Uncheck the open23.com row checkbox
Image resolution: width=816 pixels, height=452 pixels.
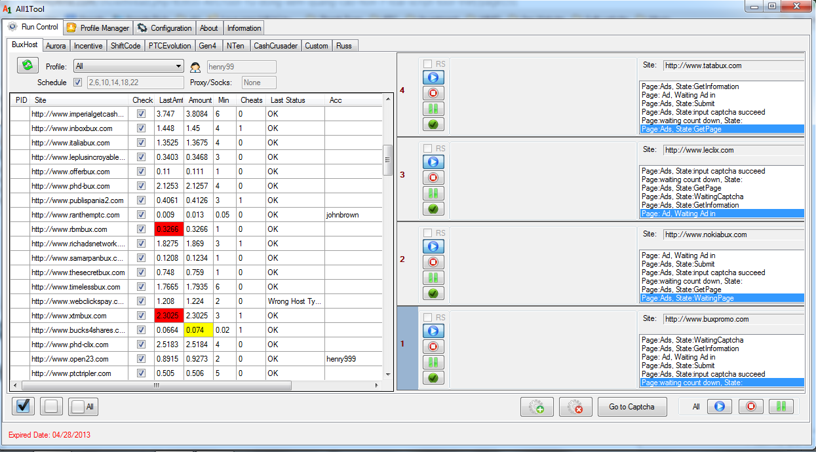[141, 359]
